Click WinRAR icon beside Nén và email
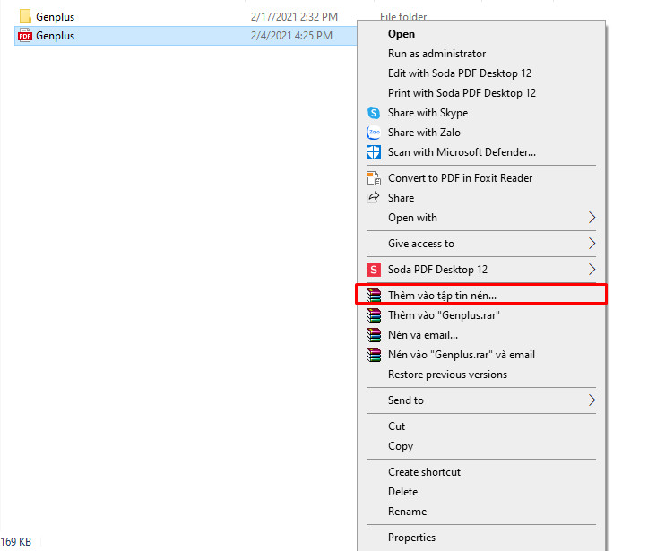The width and height of the screenshot is (648, 551). pyautogui.click(x=374, y=335)
